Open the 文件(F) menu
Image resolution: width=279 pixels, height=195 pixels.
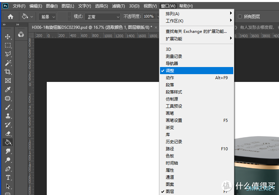coord(19,6)
